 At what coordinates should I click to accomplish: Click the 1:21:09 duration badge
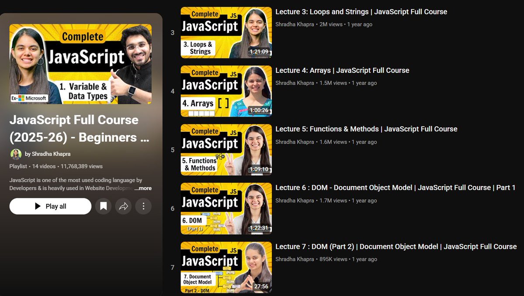click(x=259, y=52)
